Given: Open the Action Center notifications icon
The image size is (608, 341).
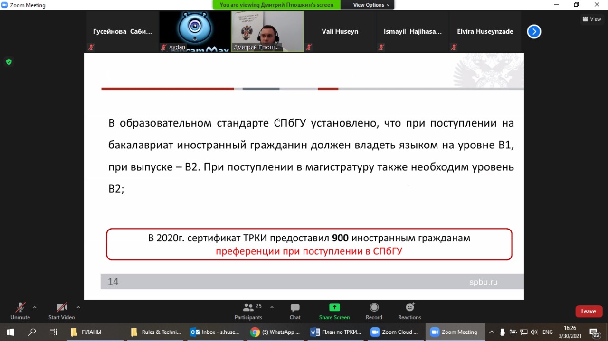Looking at the screenshot, I should click(x=595, y=332).
